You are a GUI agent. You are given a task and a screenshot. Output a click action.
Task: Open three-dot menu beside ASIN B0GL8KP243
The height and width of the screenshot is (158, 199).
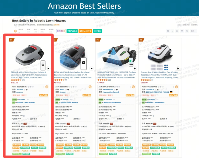click(x=87, y=87)
